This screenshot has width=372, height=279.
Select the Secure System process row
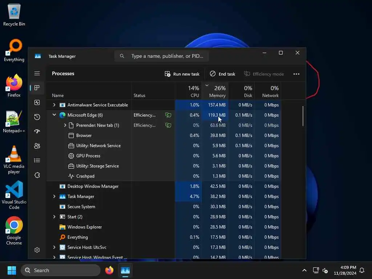coord(164,207)
